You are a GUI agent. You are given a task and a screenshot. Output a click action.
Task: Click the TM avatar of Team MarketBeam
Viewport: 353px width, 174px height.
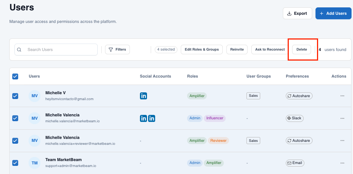pyautogui.click(x=35, y=163)
